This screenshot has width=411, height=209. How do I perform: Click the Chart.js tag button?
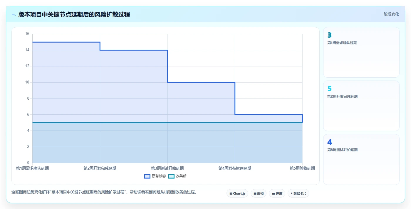tap(237, 193)
